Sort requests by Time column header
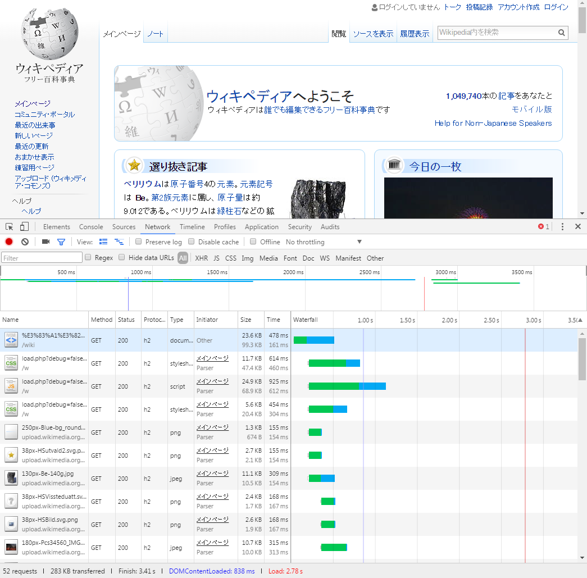587x578 pixels. point(277,320)
